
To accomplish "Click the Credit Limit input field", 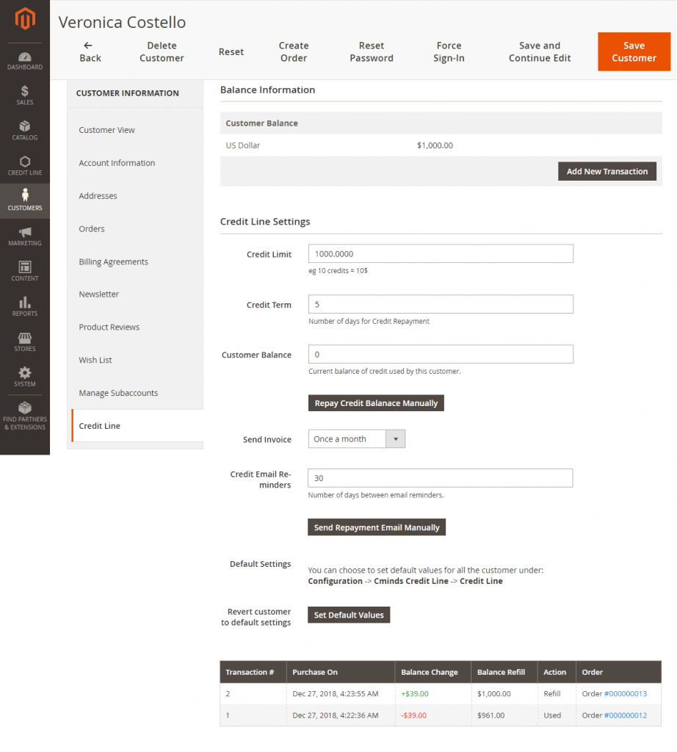I will [x=441, y=254].
